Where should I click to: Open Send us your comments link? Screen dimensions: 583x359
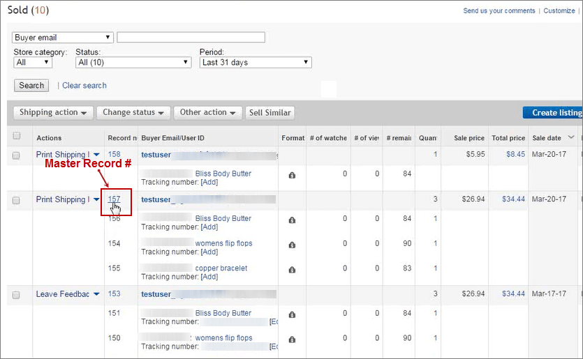pyautogui.click(x=499, y=10)
